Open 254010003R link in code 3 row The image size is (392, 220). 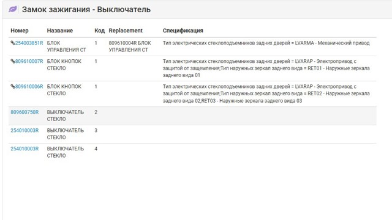(24, 130)
